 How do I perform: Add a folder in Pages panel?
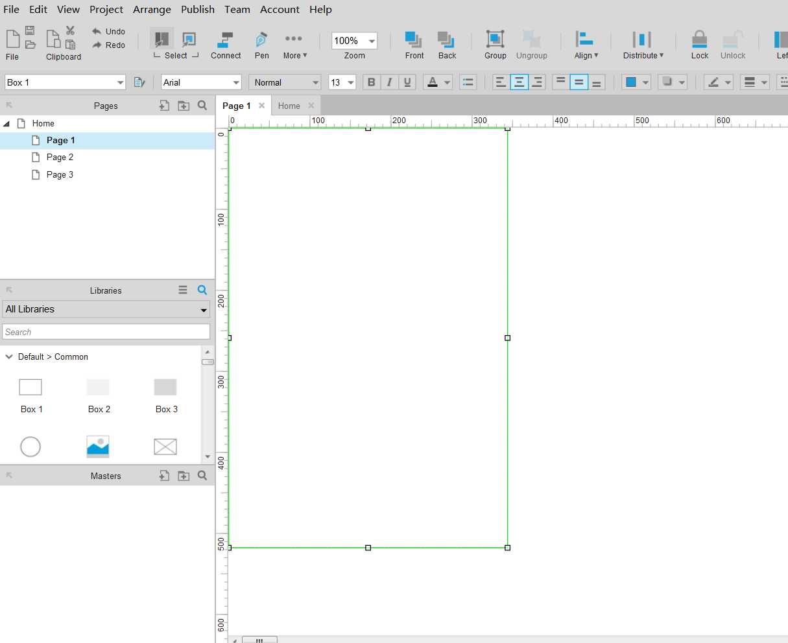click(x=184, y=106)
